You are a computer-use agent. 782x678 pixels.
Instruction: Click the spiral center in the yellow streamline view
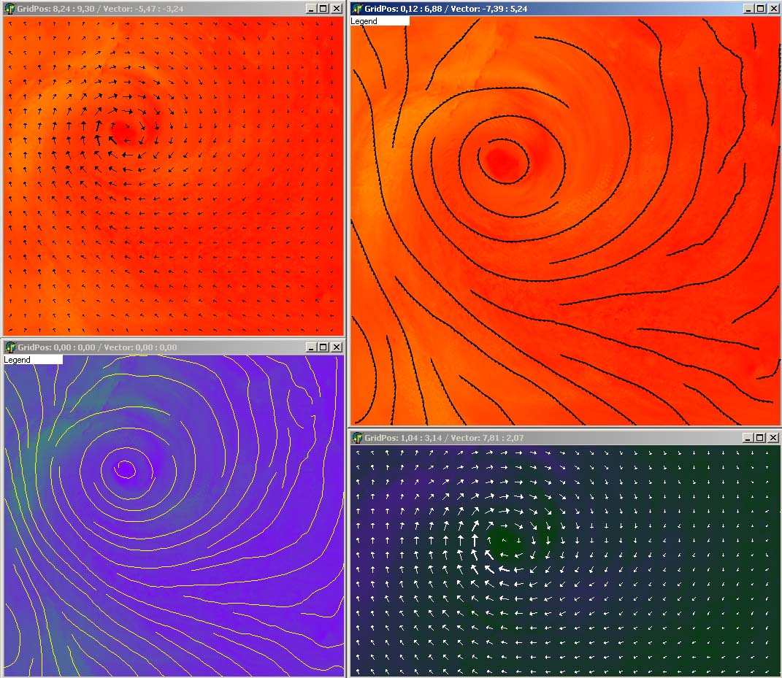pyautogui.click(x=125, y=469)
